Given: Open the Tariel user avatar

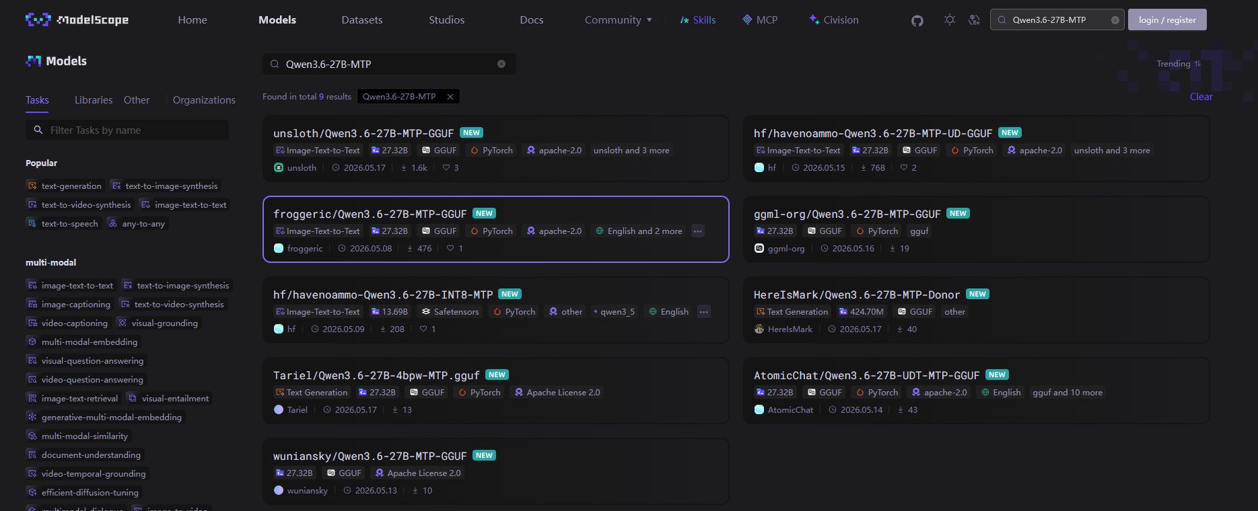Looking at the screenshot, I should click(x=279, y=410).
